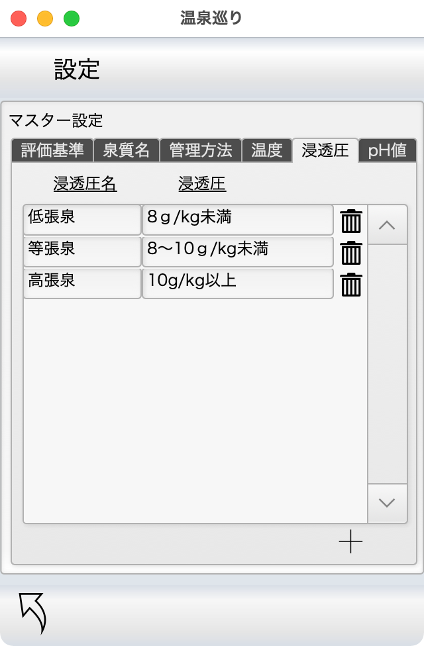Delete the 高張泉 row with trash icon
The image size is (424, 646).
click(x=351, y=284)
